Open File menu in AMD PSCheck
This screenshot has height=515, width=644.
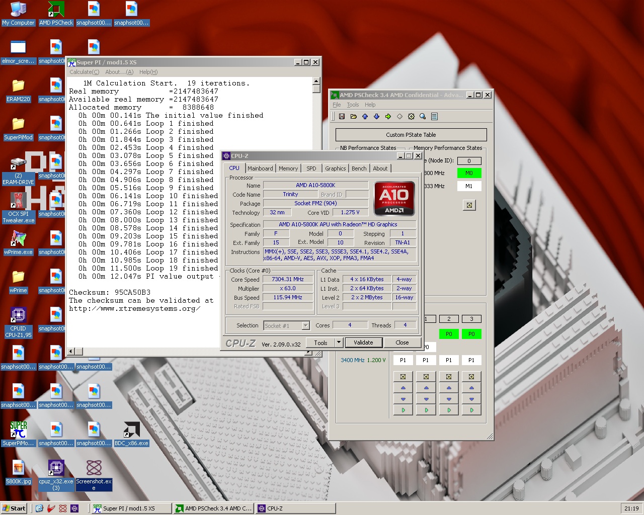(x=337, y=105)
